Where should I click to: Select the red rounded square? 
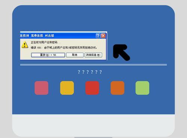pos(92,88)
